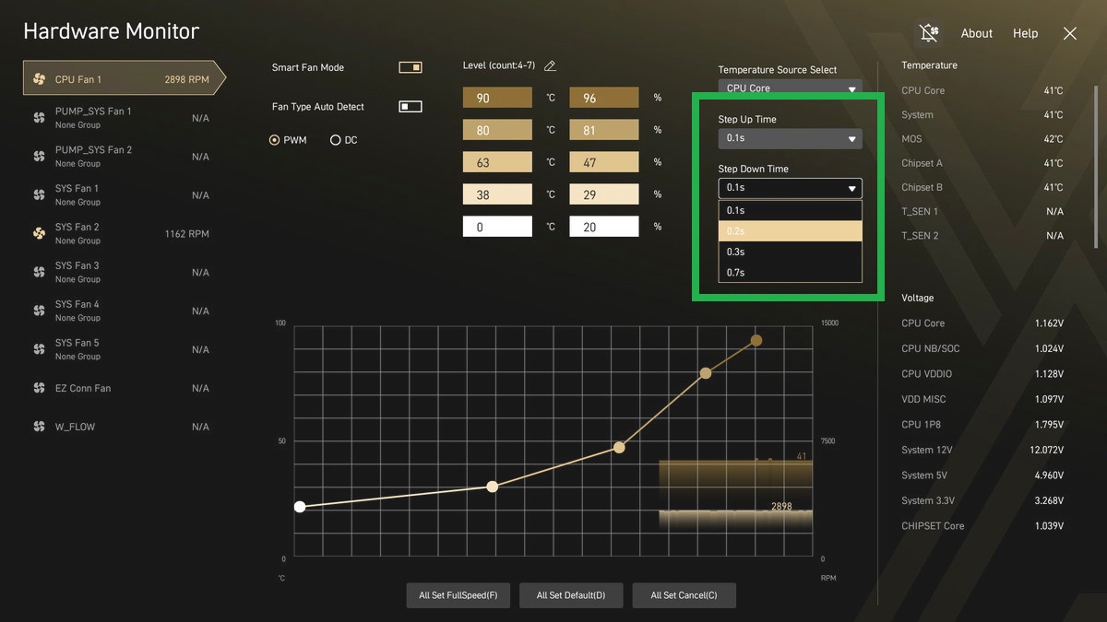Viewport: 1107px width, 622px height.
Task: Open the Temperature Source Select dropdown
Action: pyautogui.click(x=790, y=88)
